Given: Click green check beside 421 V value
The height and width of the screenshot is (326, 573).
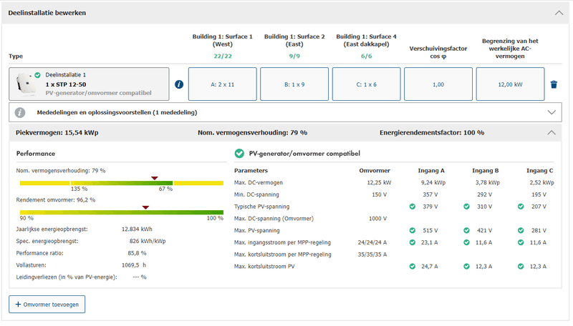Looking at the screenshot, I should [468, 230].
